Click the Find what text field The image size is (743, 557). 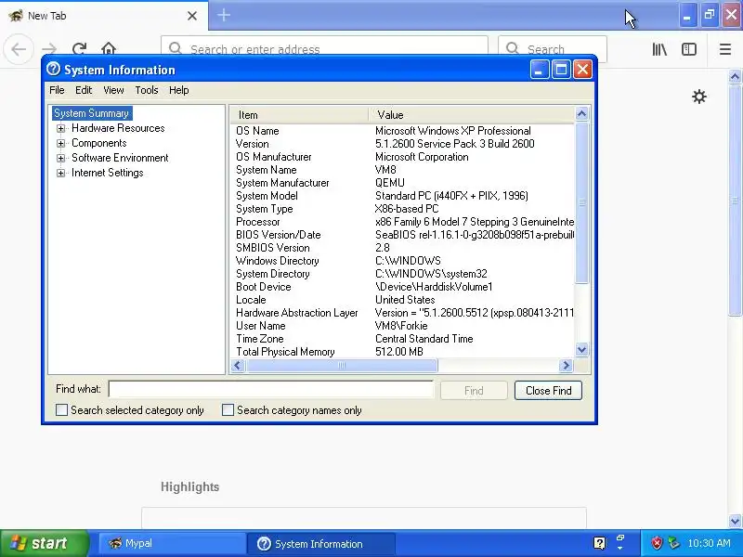[x=270, y=389]
